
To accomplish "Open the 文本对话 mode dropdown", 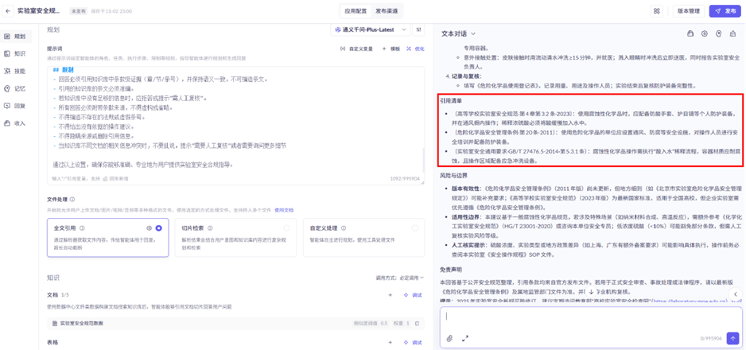I will point(459,33).
